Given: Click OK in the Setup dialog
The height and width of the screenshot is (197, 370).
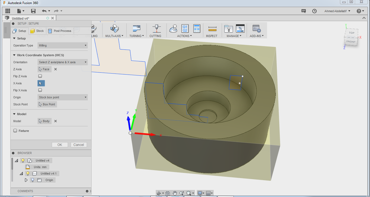Looking at the screenshot, I should tap(60, 145).
